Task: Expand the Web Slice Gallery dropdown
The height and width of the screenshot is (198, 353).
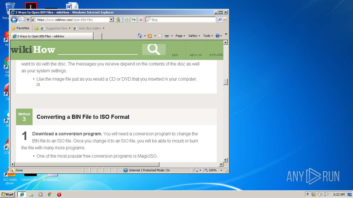Action: tap(103, 28)
